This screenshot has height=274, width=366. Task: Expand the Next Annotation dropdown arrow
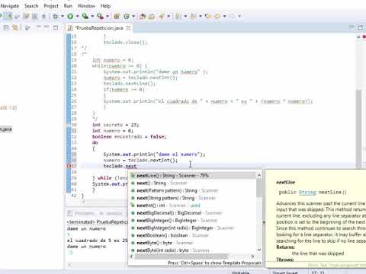[x=185, y=16]
